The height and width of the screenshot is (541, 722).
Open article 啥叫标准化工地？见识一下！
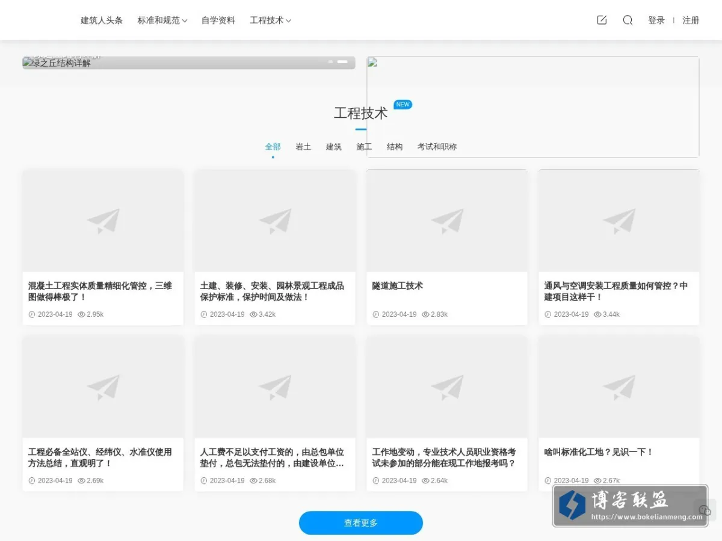click(599, 451)
